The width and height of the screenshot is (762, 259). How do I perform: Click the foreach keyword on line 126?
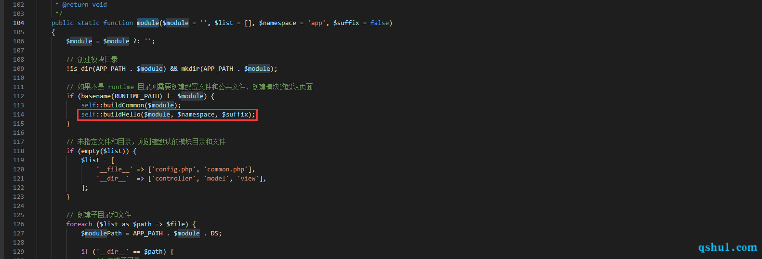click(79, 224)
